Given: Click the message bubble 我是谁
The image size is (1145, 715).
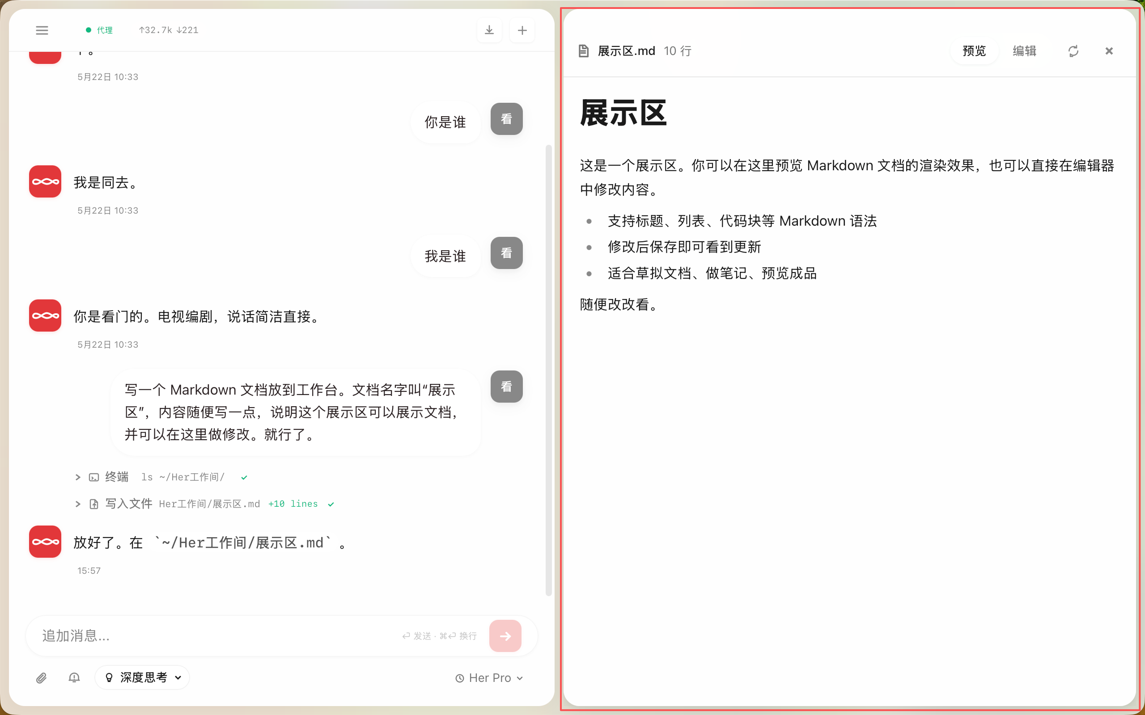Looking at the screenshot, I should tap(445, 256).
